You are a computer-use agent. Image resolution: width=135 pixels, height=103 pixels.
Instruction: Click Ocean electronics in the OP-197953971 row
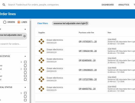(55, 40)
